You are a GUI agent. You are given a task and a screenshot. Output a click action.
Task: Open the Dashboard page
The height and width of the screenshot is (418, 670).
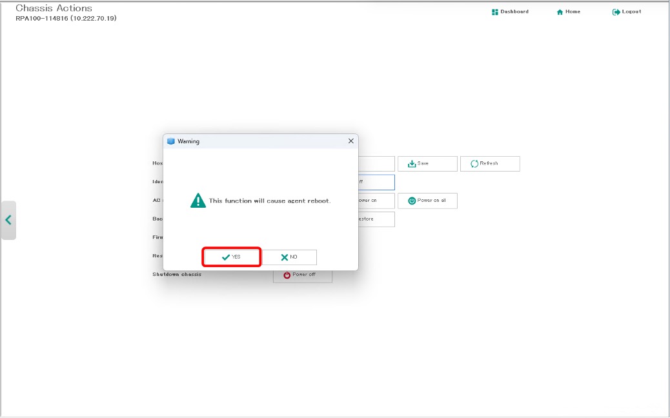coord(510,12)
